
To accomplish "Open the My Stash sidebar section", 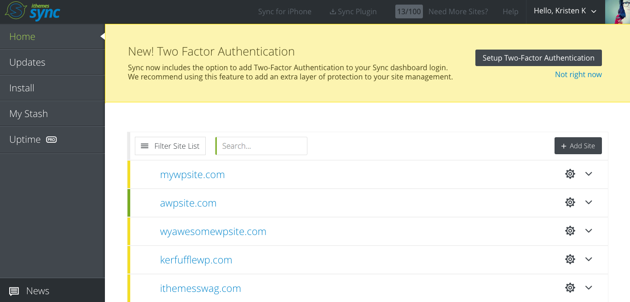I will point(52,114).
